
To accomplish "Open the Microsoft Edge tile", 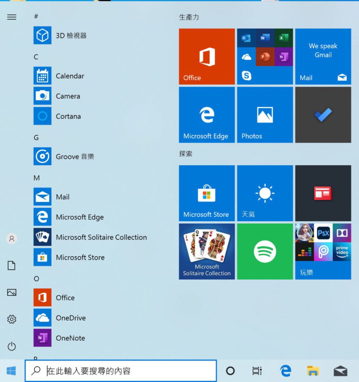I will [207, 115].
